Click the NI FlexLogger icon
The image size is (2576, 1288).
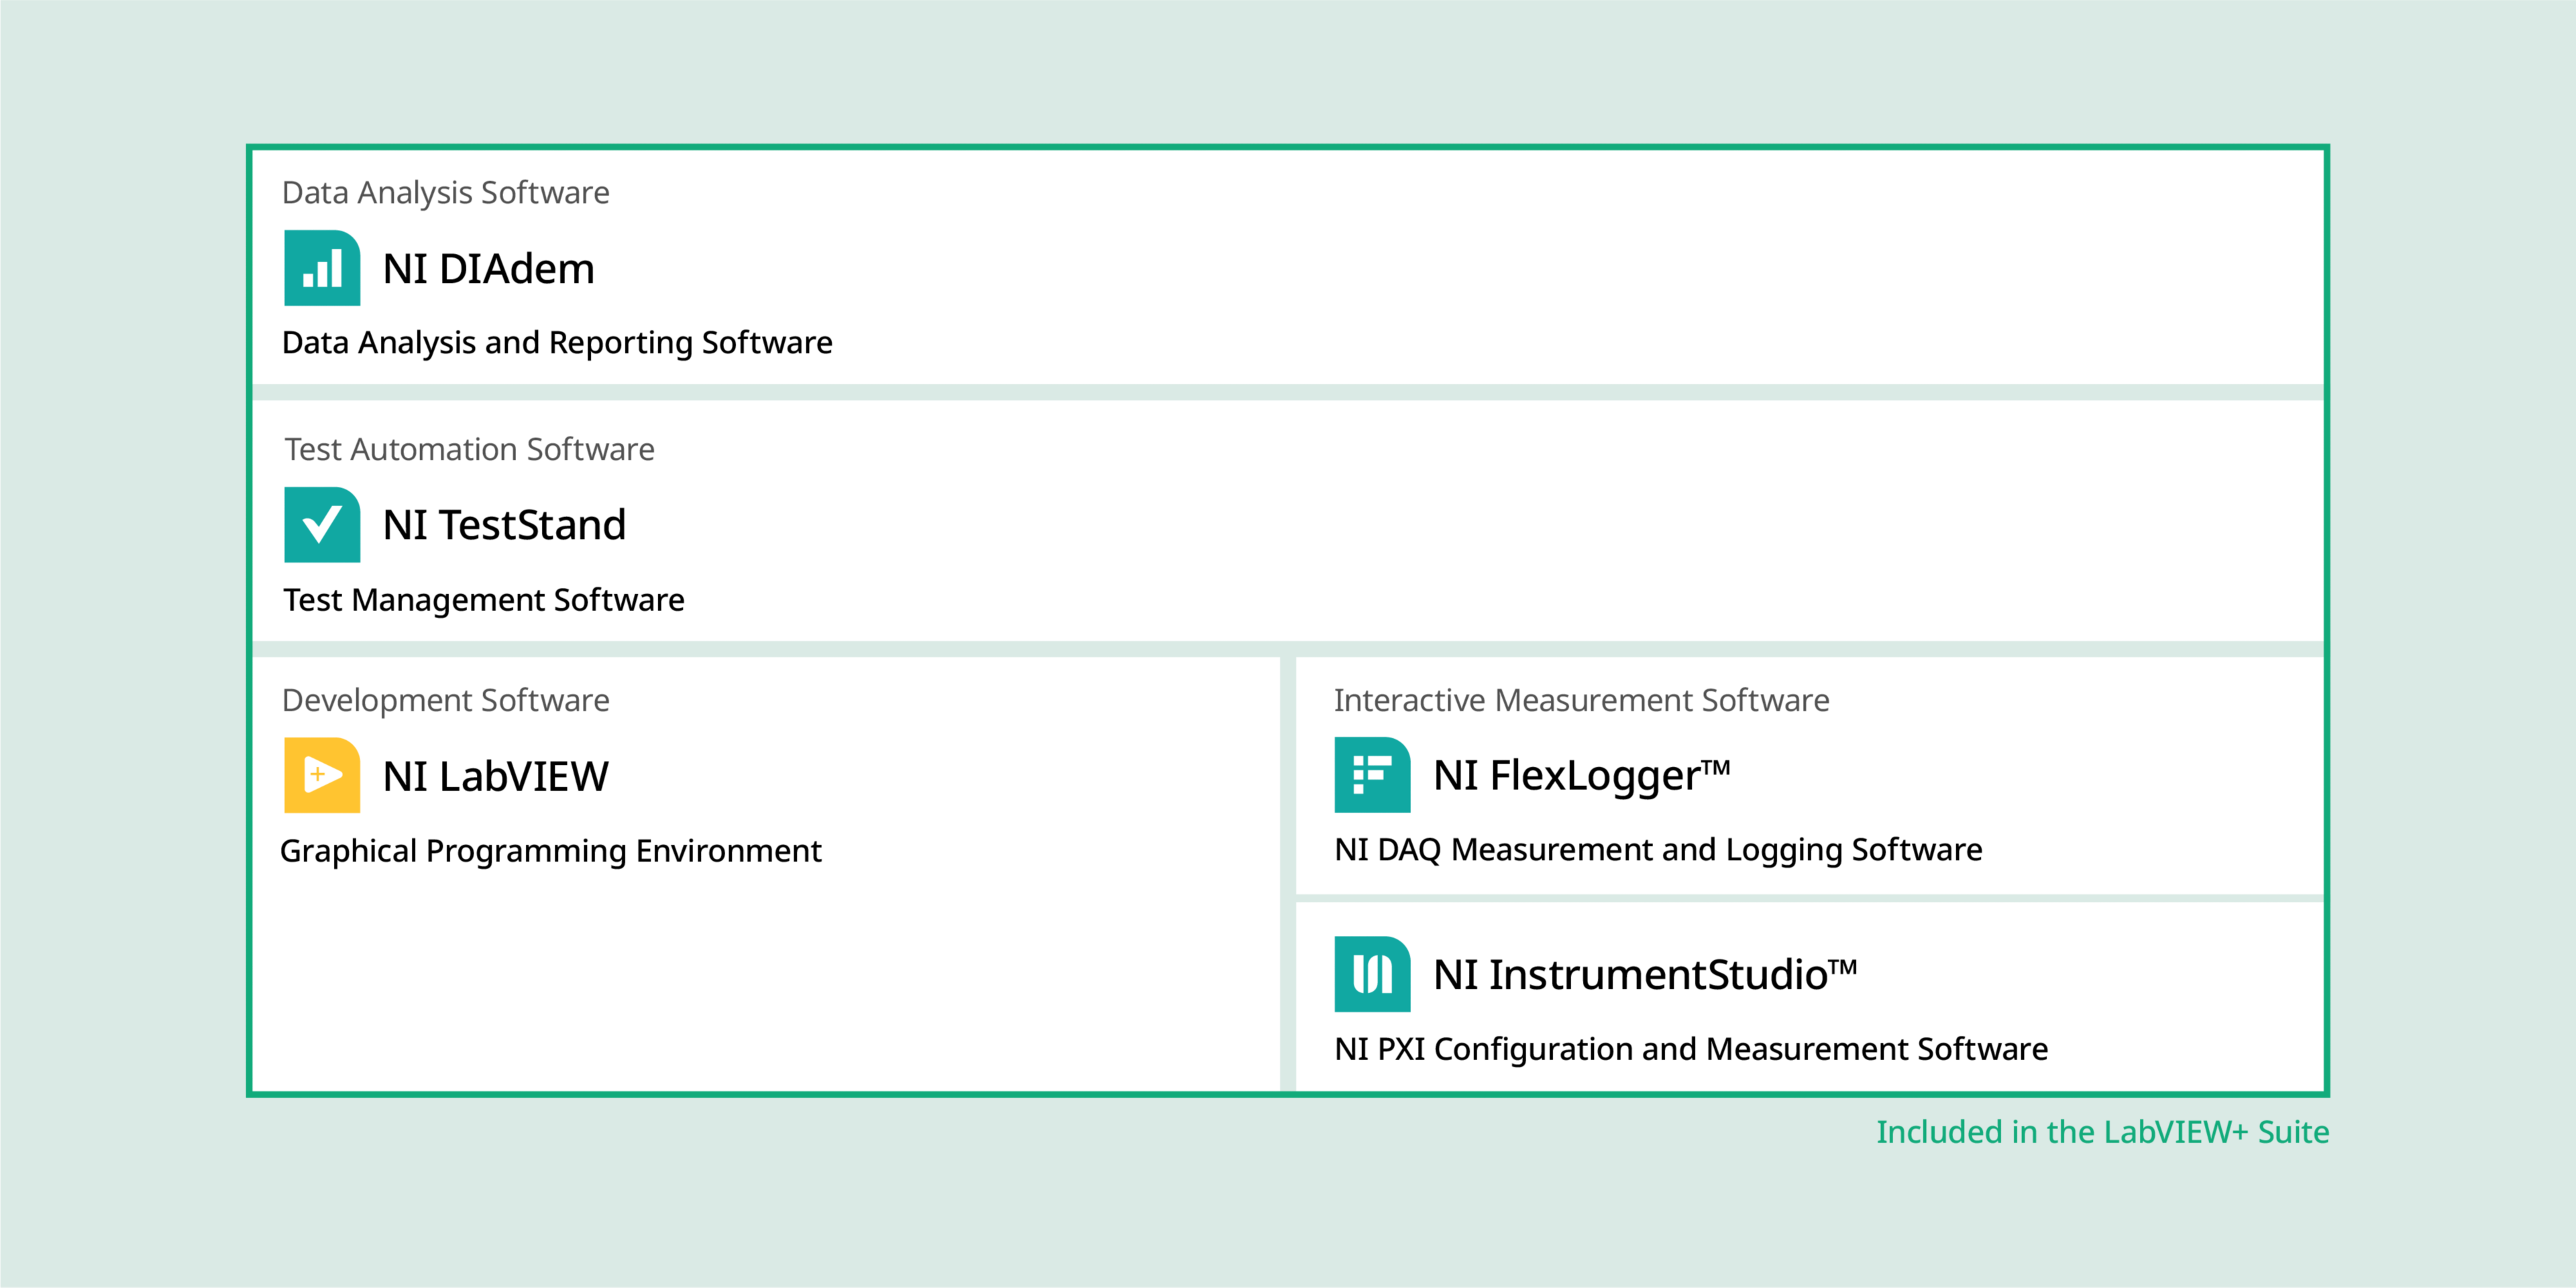click(1372, 774)
